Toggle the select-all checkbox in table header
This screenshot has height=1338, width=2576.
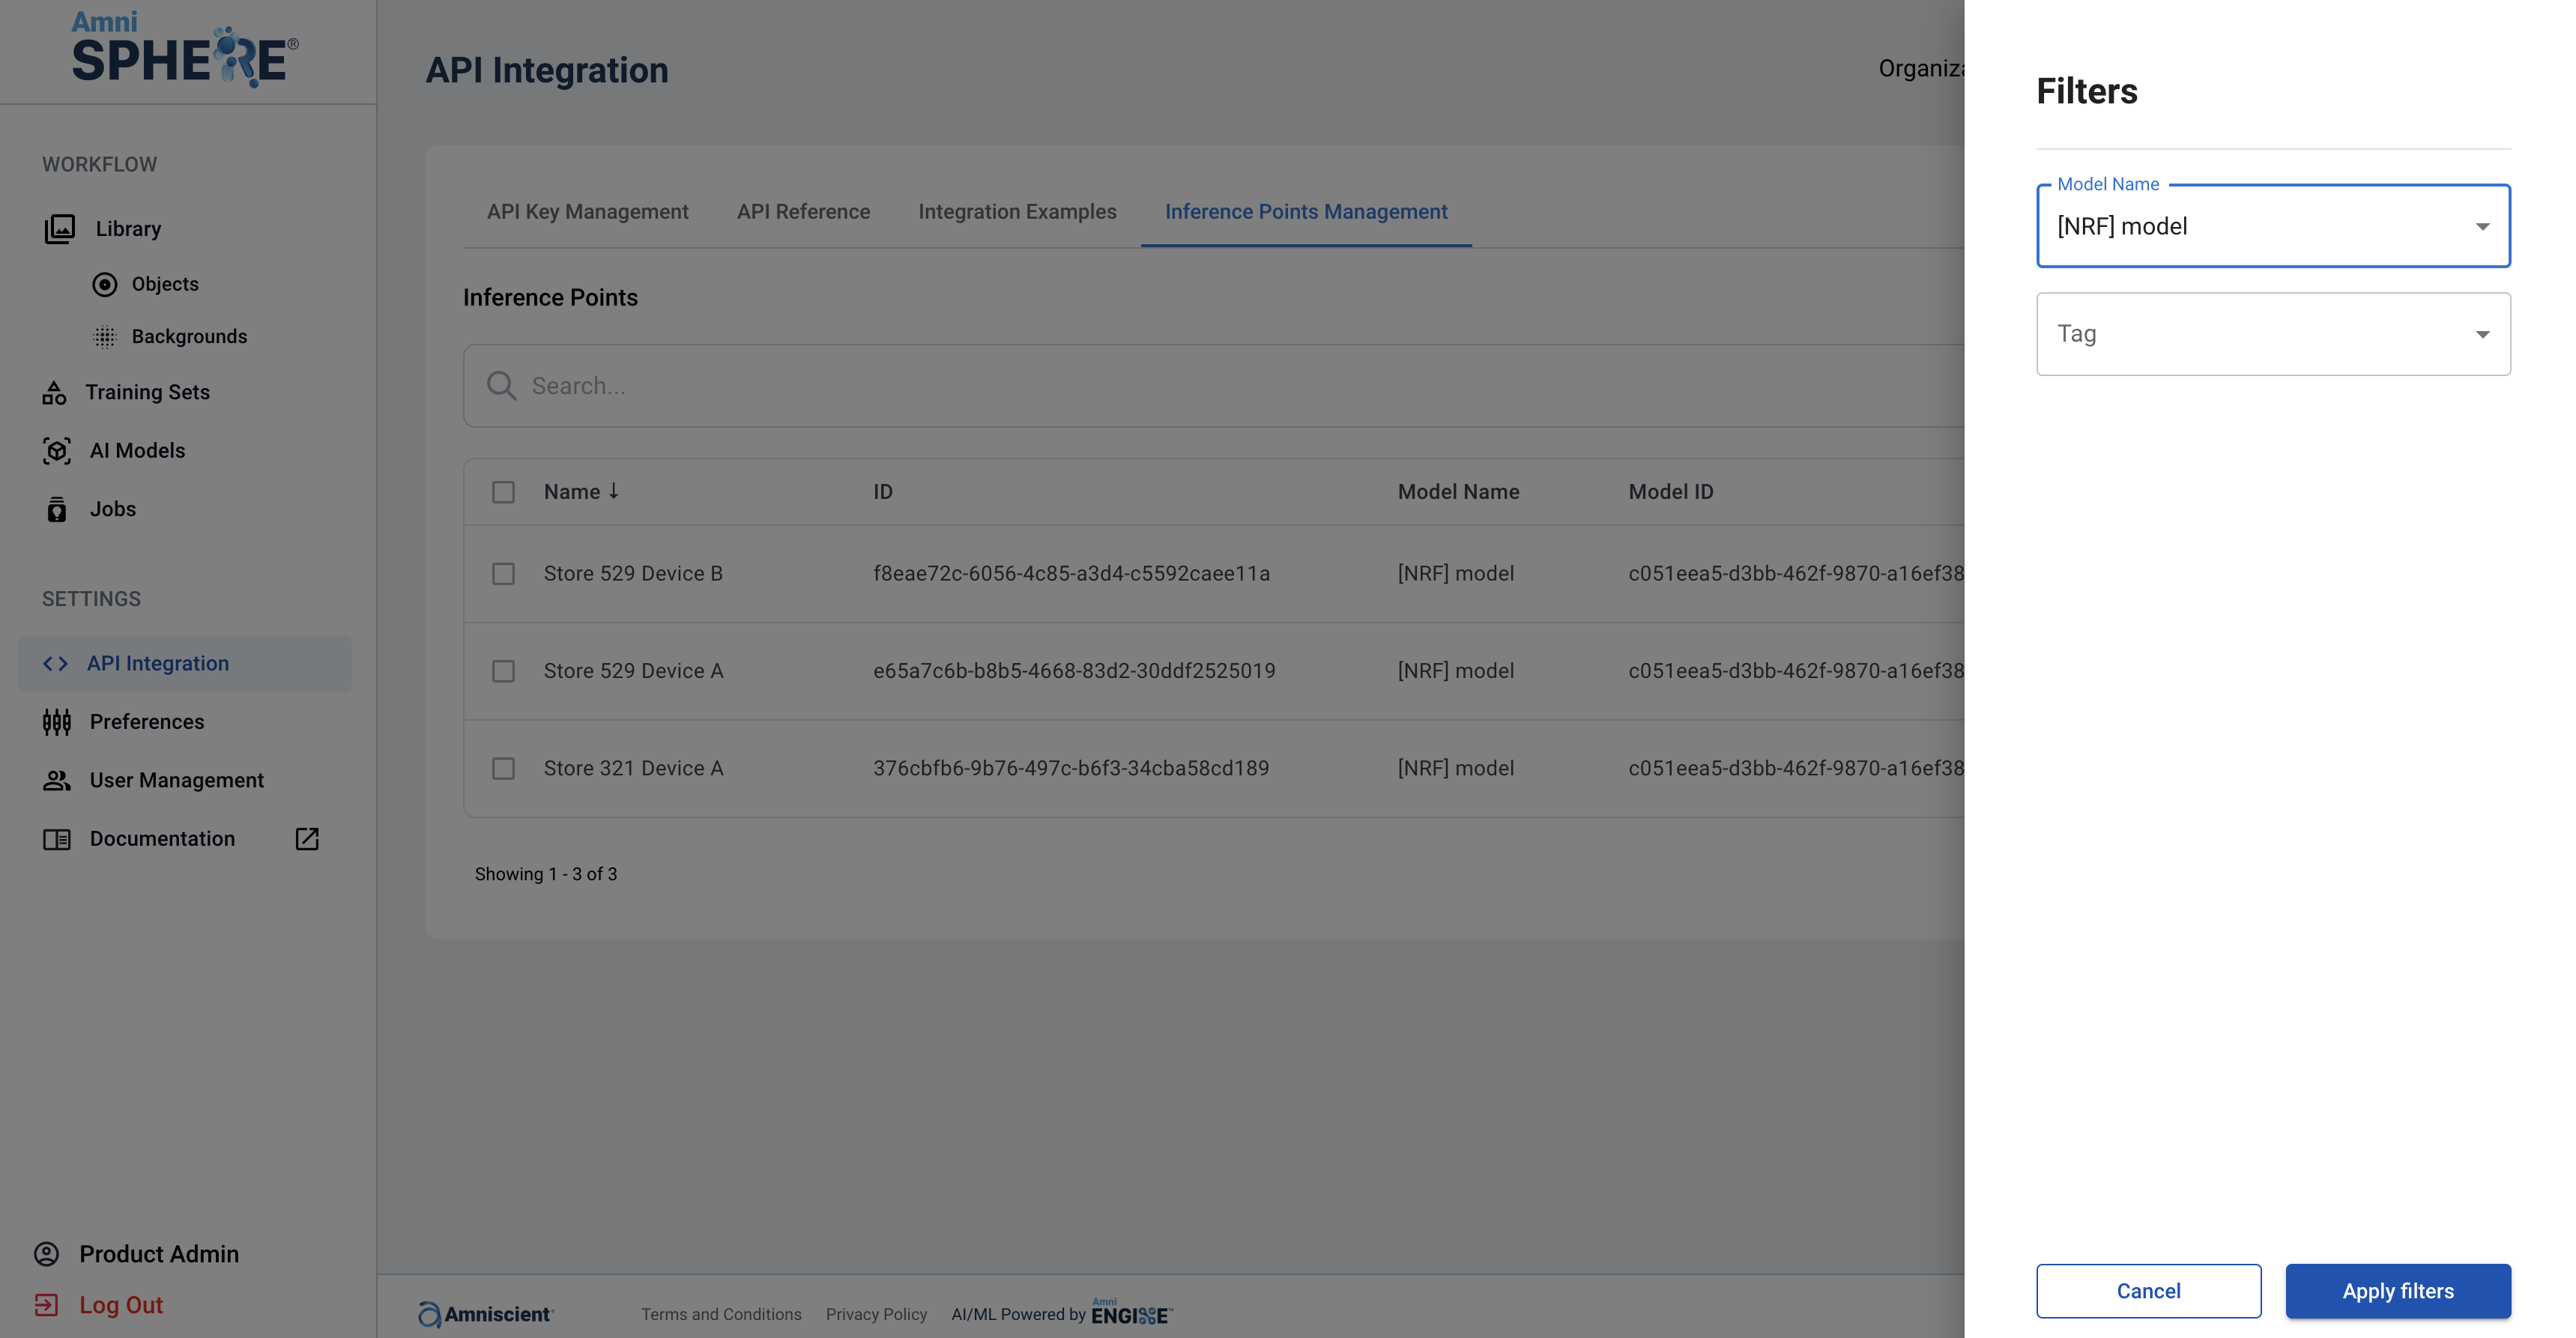click(503, 492)
